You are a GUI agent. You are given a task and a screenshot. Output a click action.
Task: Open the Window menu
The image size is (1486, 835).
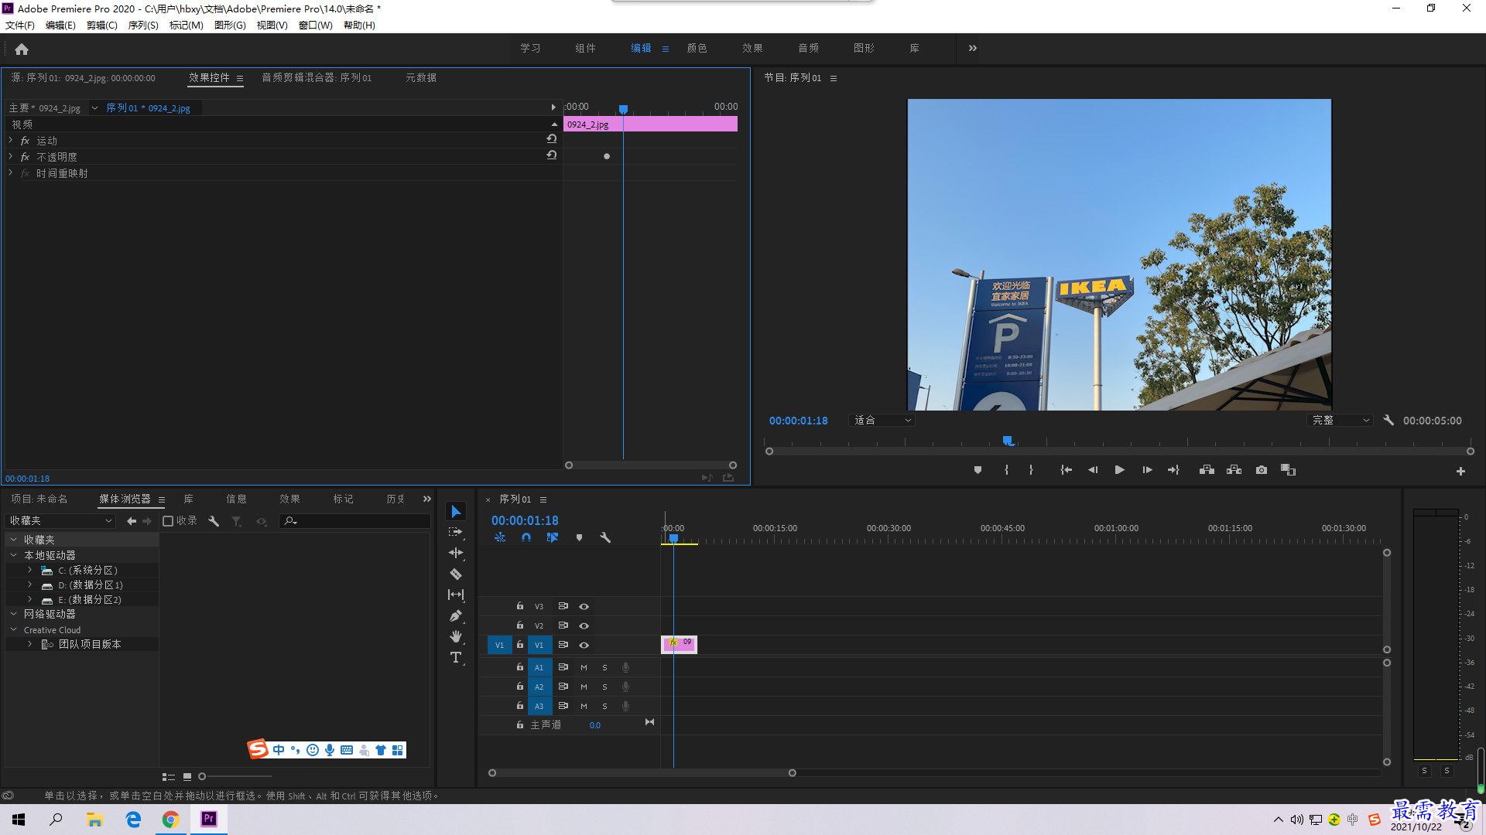click(x=316, y=26)
